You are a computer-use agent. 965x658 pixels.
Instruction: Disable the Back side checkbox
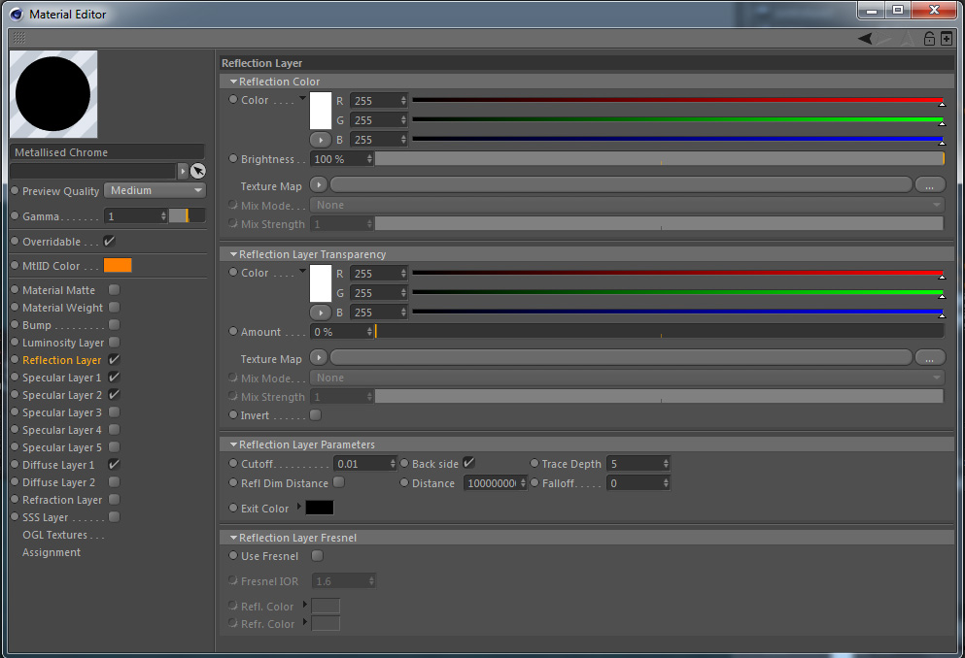click(x=469, y=463)
